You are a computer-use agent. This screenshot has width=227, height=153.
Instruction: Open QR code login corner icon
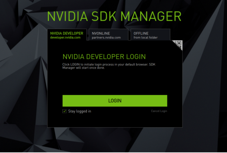pos(178,44)
